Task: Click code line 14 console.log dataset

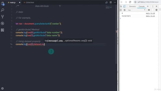Action: point(30,44)
